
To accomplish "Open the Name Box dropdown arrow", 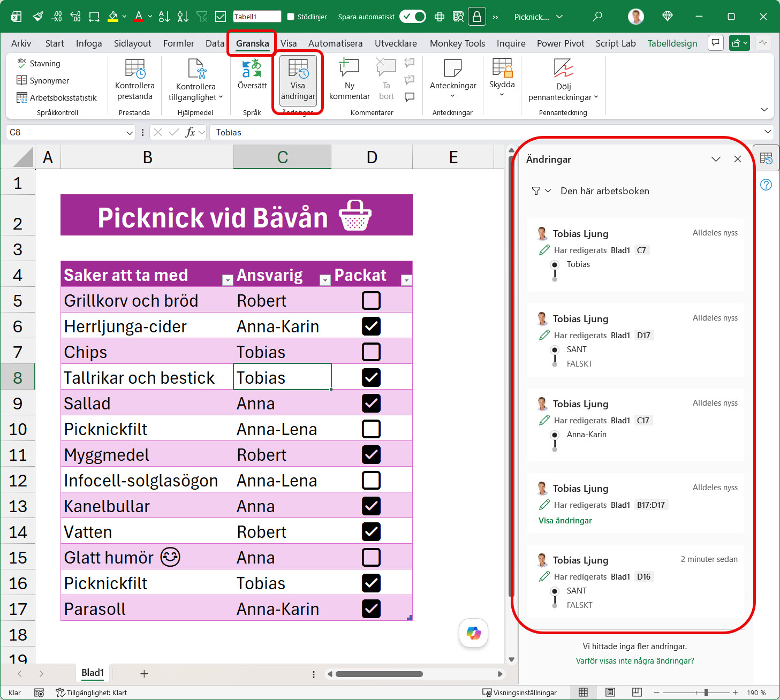I will point(129,133).
